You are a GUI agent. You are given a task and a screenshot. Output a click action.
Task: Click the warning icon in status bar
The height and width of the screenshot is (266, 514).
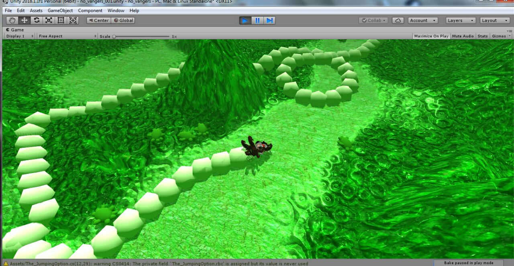click(6, 263)
